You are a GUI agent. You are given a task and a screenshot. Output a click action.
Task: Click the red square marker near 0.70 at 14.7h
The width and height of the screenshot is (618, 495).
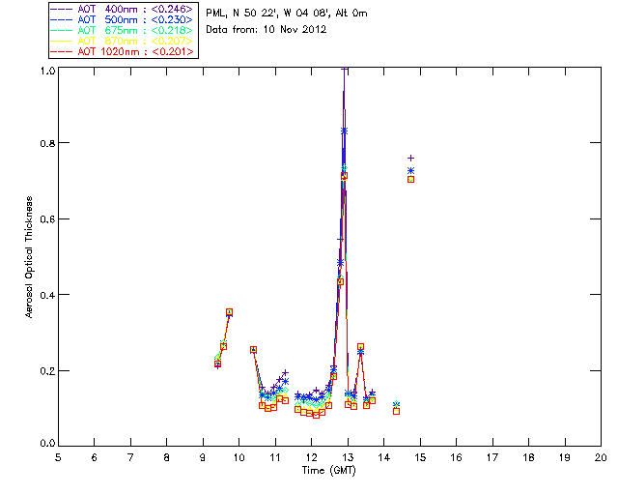[x=410, y=179]
